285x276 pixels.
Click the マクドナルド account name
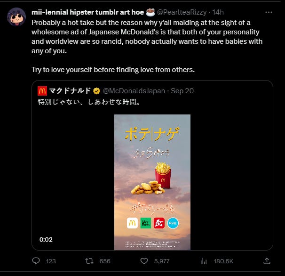point(70,90)
